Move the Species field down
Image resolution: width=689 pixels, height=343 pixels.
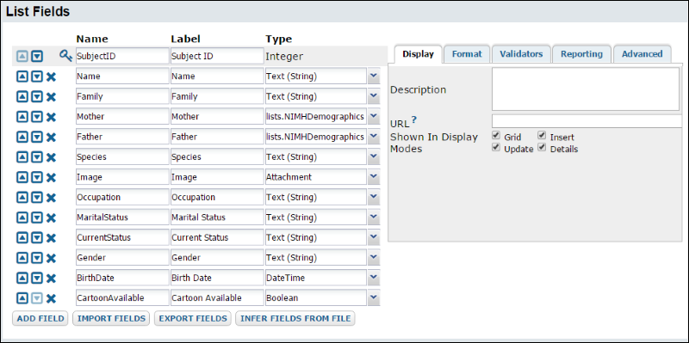tap(37, 157)
